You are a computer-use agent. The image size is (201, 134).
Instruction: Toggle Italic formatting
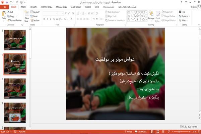coord(47,19)
